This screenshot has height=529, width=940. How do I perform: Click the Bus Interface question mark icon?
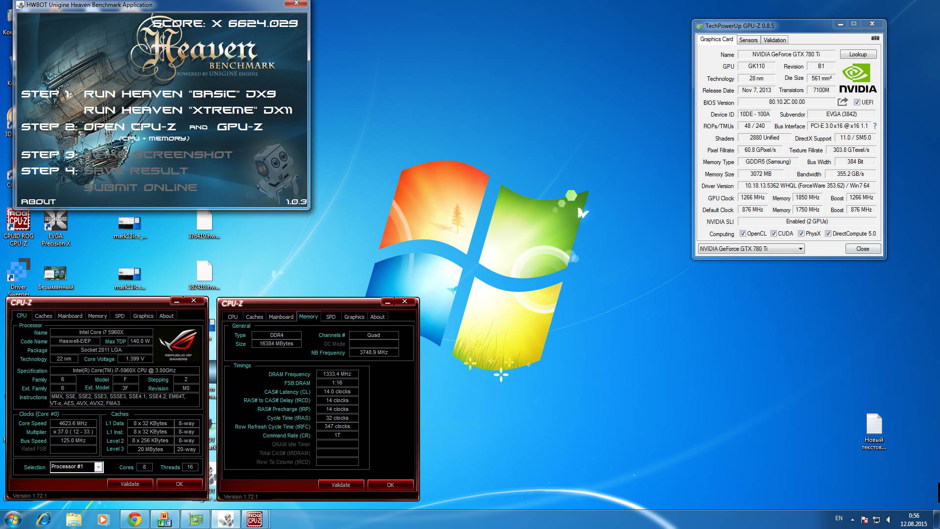[875, 126]
